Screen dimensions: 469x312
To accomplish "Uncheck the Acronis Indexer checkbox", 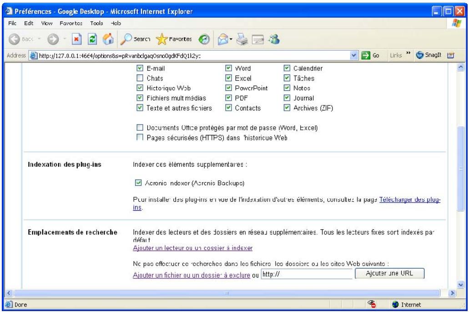I will [x=138, y=183].
